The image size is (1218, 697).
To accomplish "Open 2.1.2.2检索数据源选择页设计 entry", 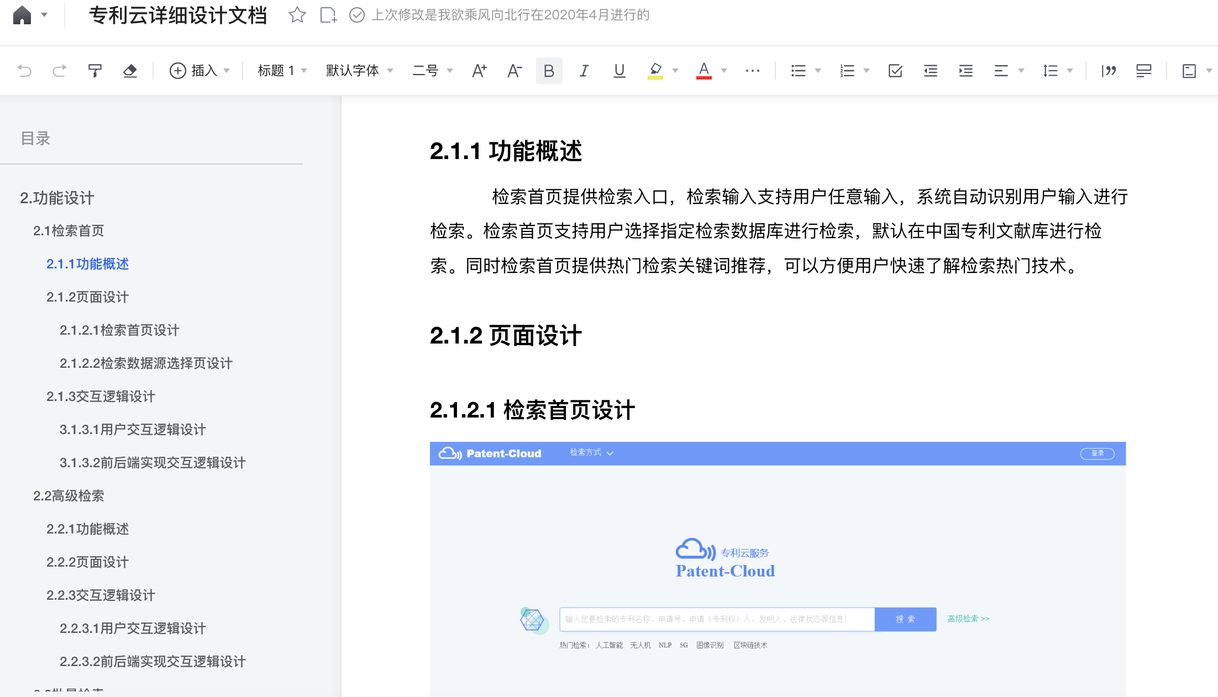I will 146,363.
